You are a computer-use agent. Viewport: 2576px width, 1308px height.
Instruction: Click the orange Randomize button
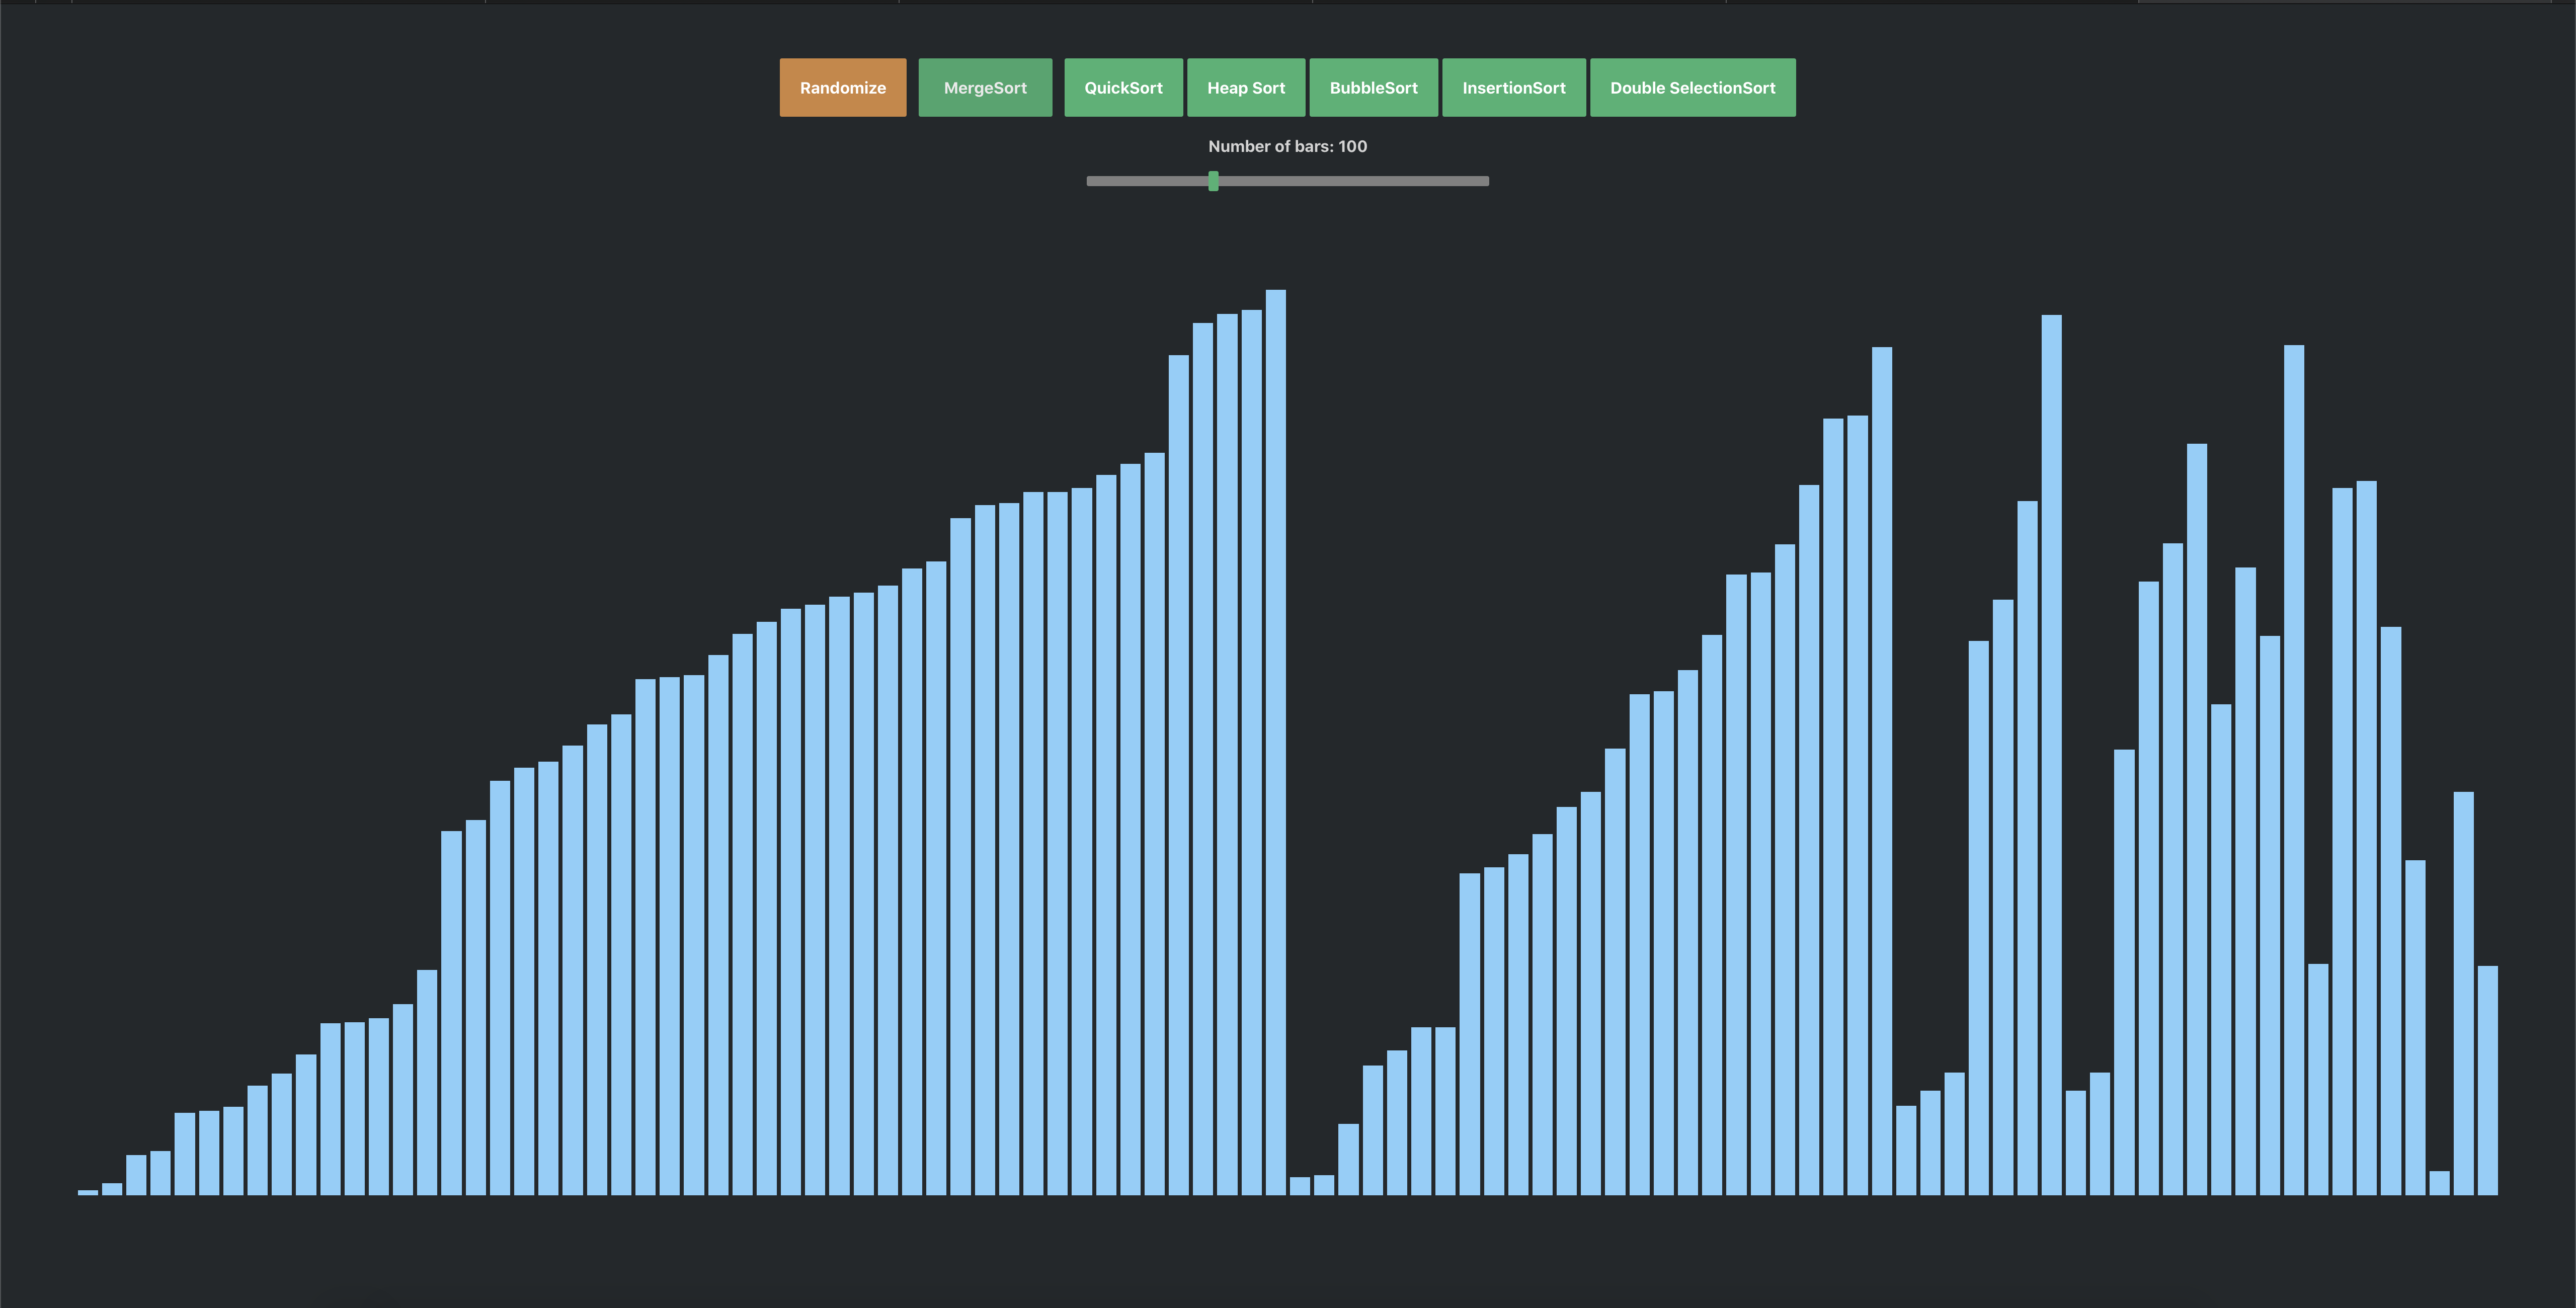(x=842, y=88)
